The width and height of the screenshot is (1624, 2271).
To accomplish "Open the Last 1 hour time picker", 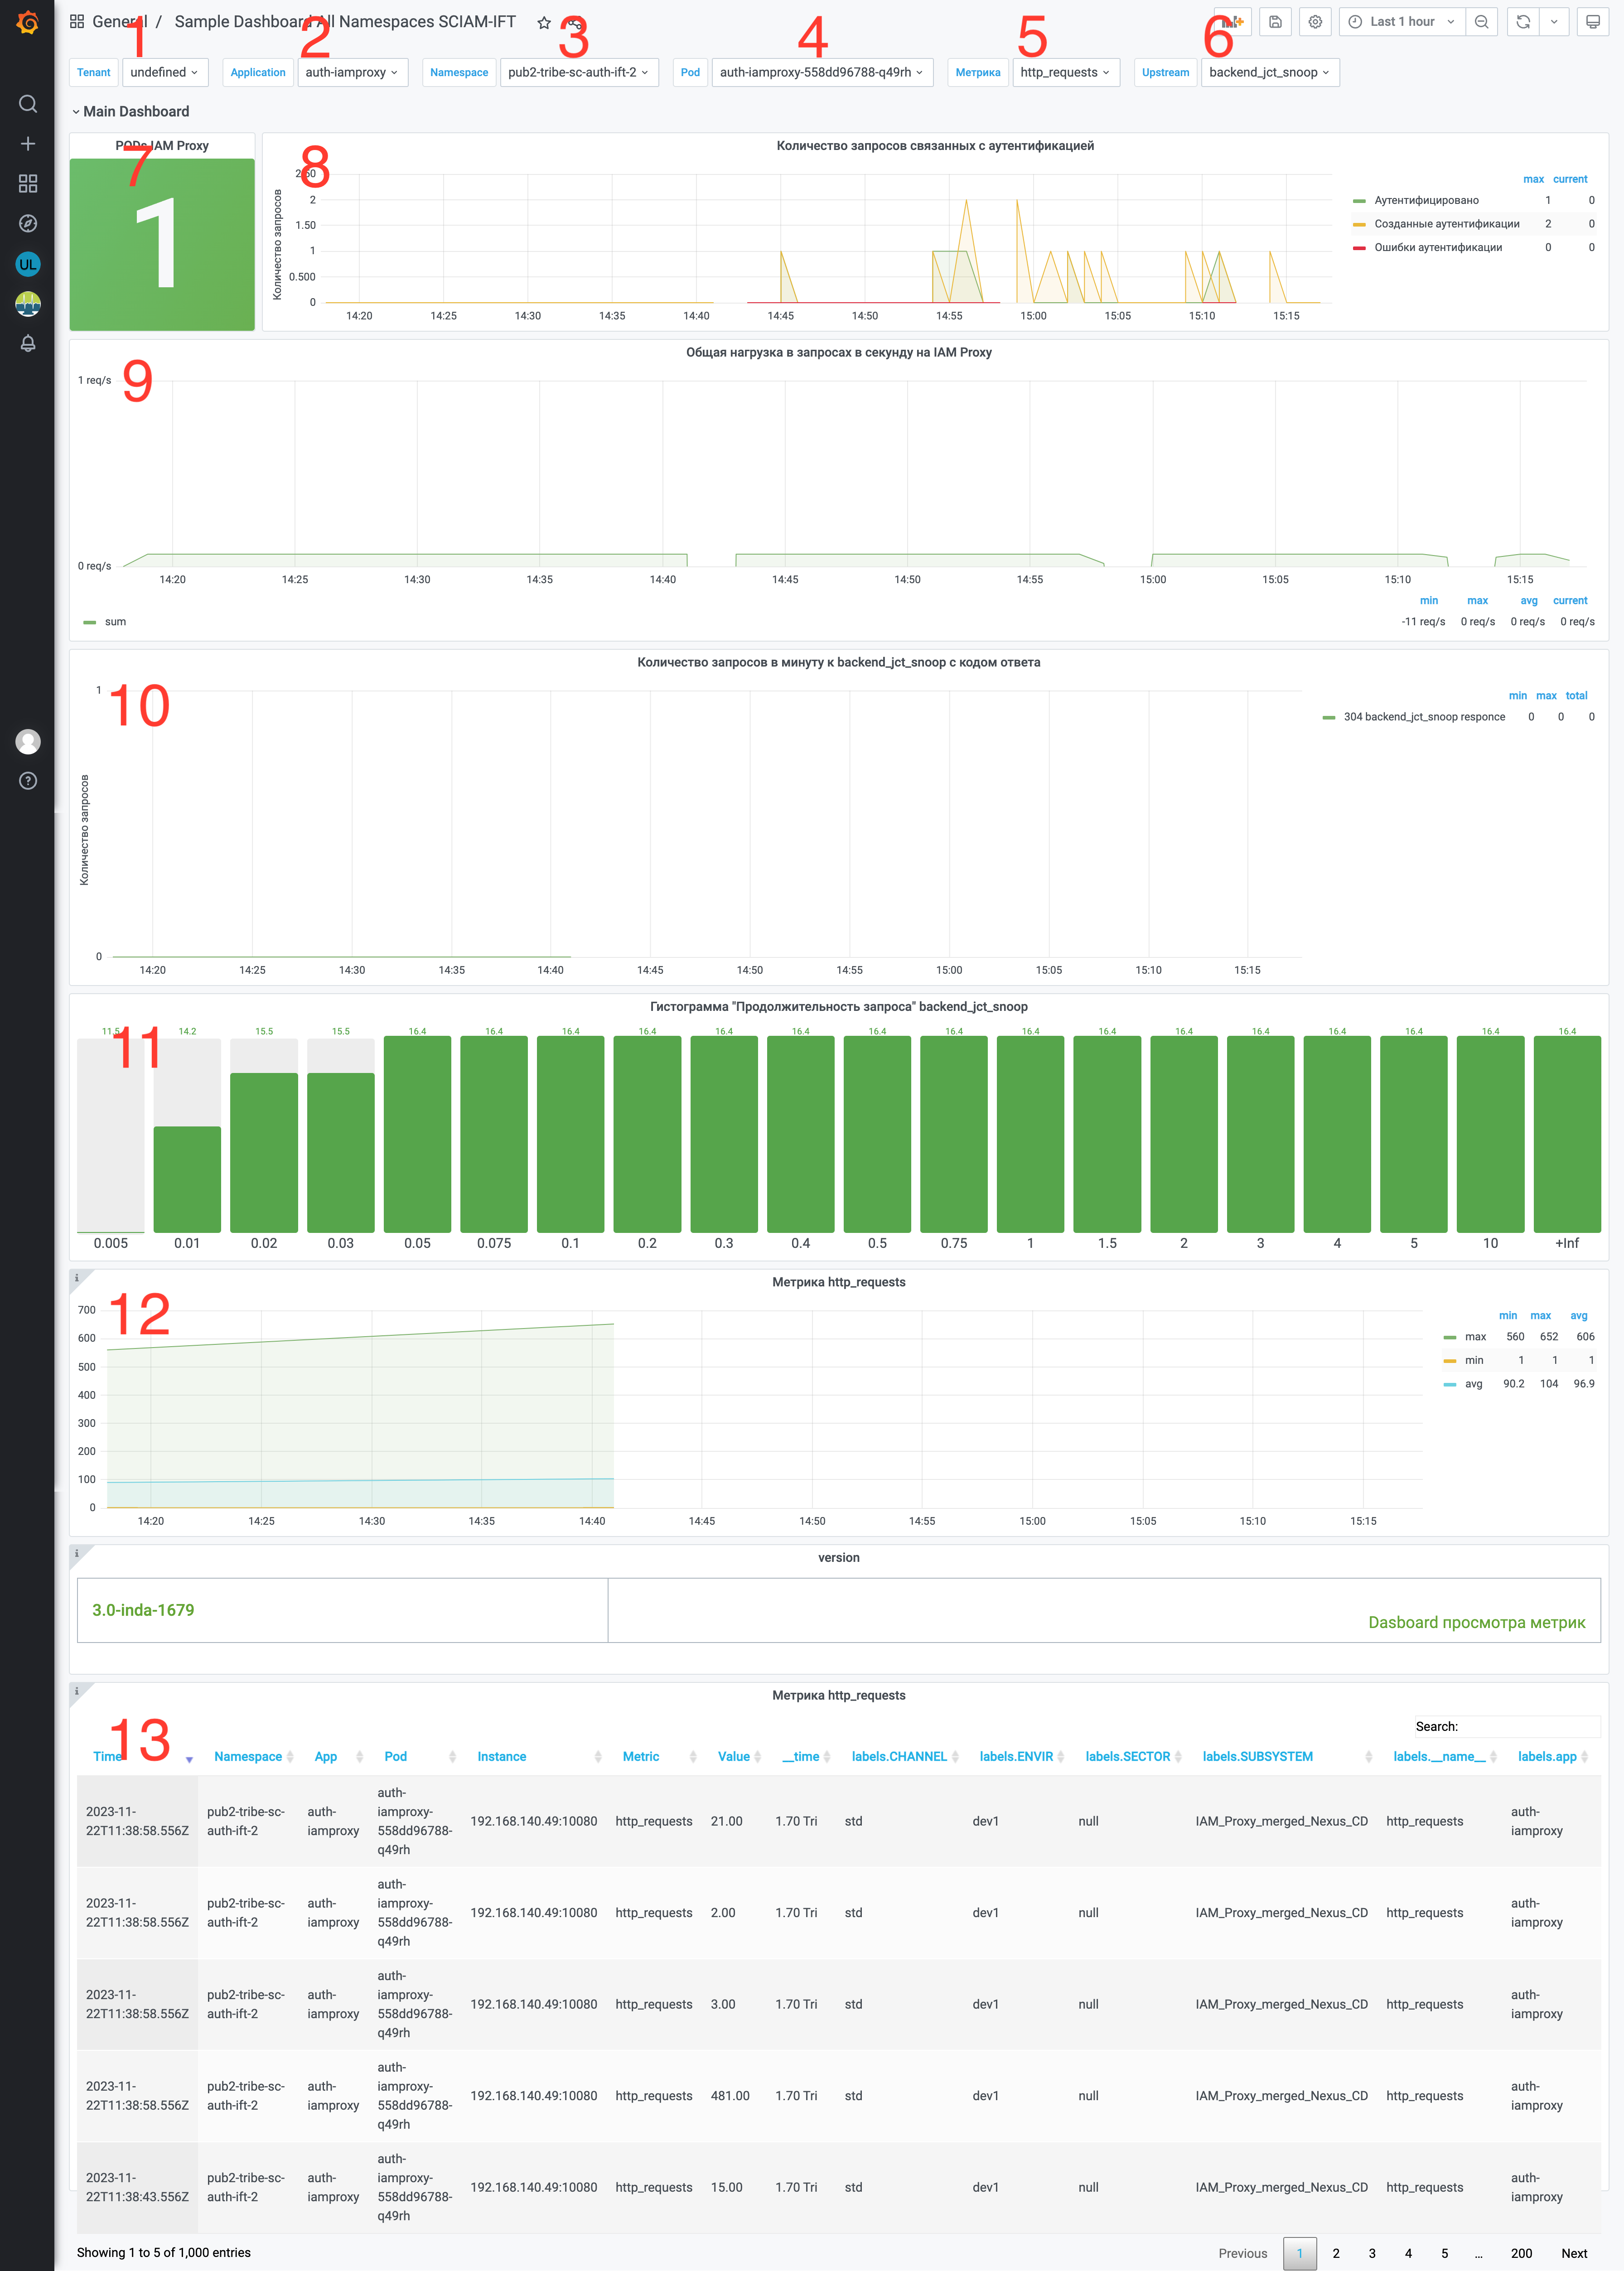I will (1402, 22).
